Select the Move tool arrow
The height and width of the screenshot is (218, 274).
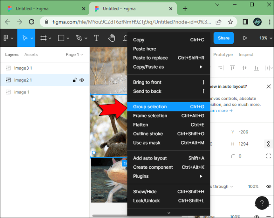click(25, 38)
